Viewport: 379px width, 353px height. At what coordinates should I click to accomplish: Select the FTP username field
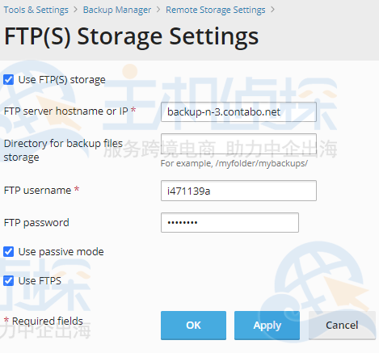pyautogui.click(x=238, y=191)
